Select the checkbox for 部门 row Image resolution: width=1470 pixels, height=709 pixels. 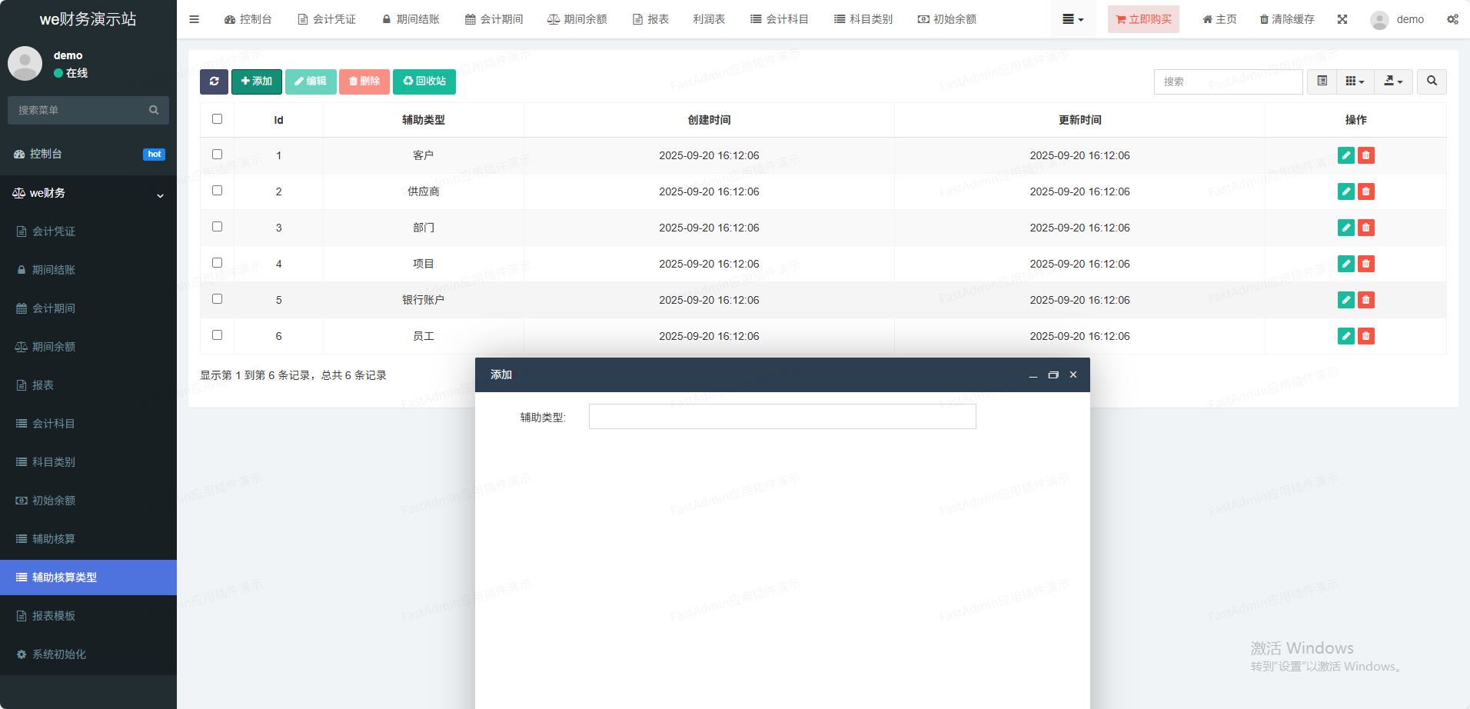(x=217, y=227)
